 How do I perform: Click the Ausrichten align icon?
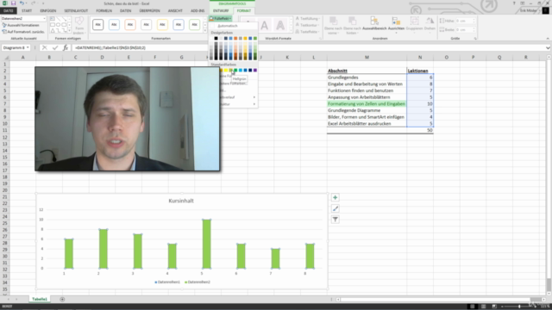[396, 21]
